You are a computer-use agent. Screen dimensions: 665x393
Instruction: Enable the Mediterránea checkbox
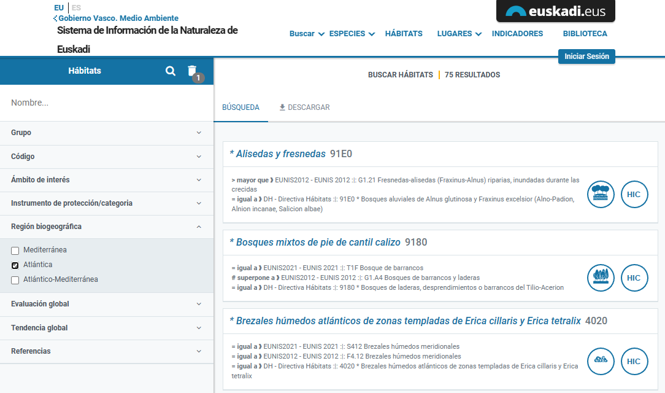coord(15,251)
